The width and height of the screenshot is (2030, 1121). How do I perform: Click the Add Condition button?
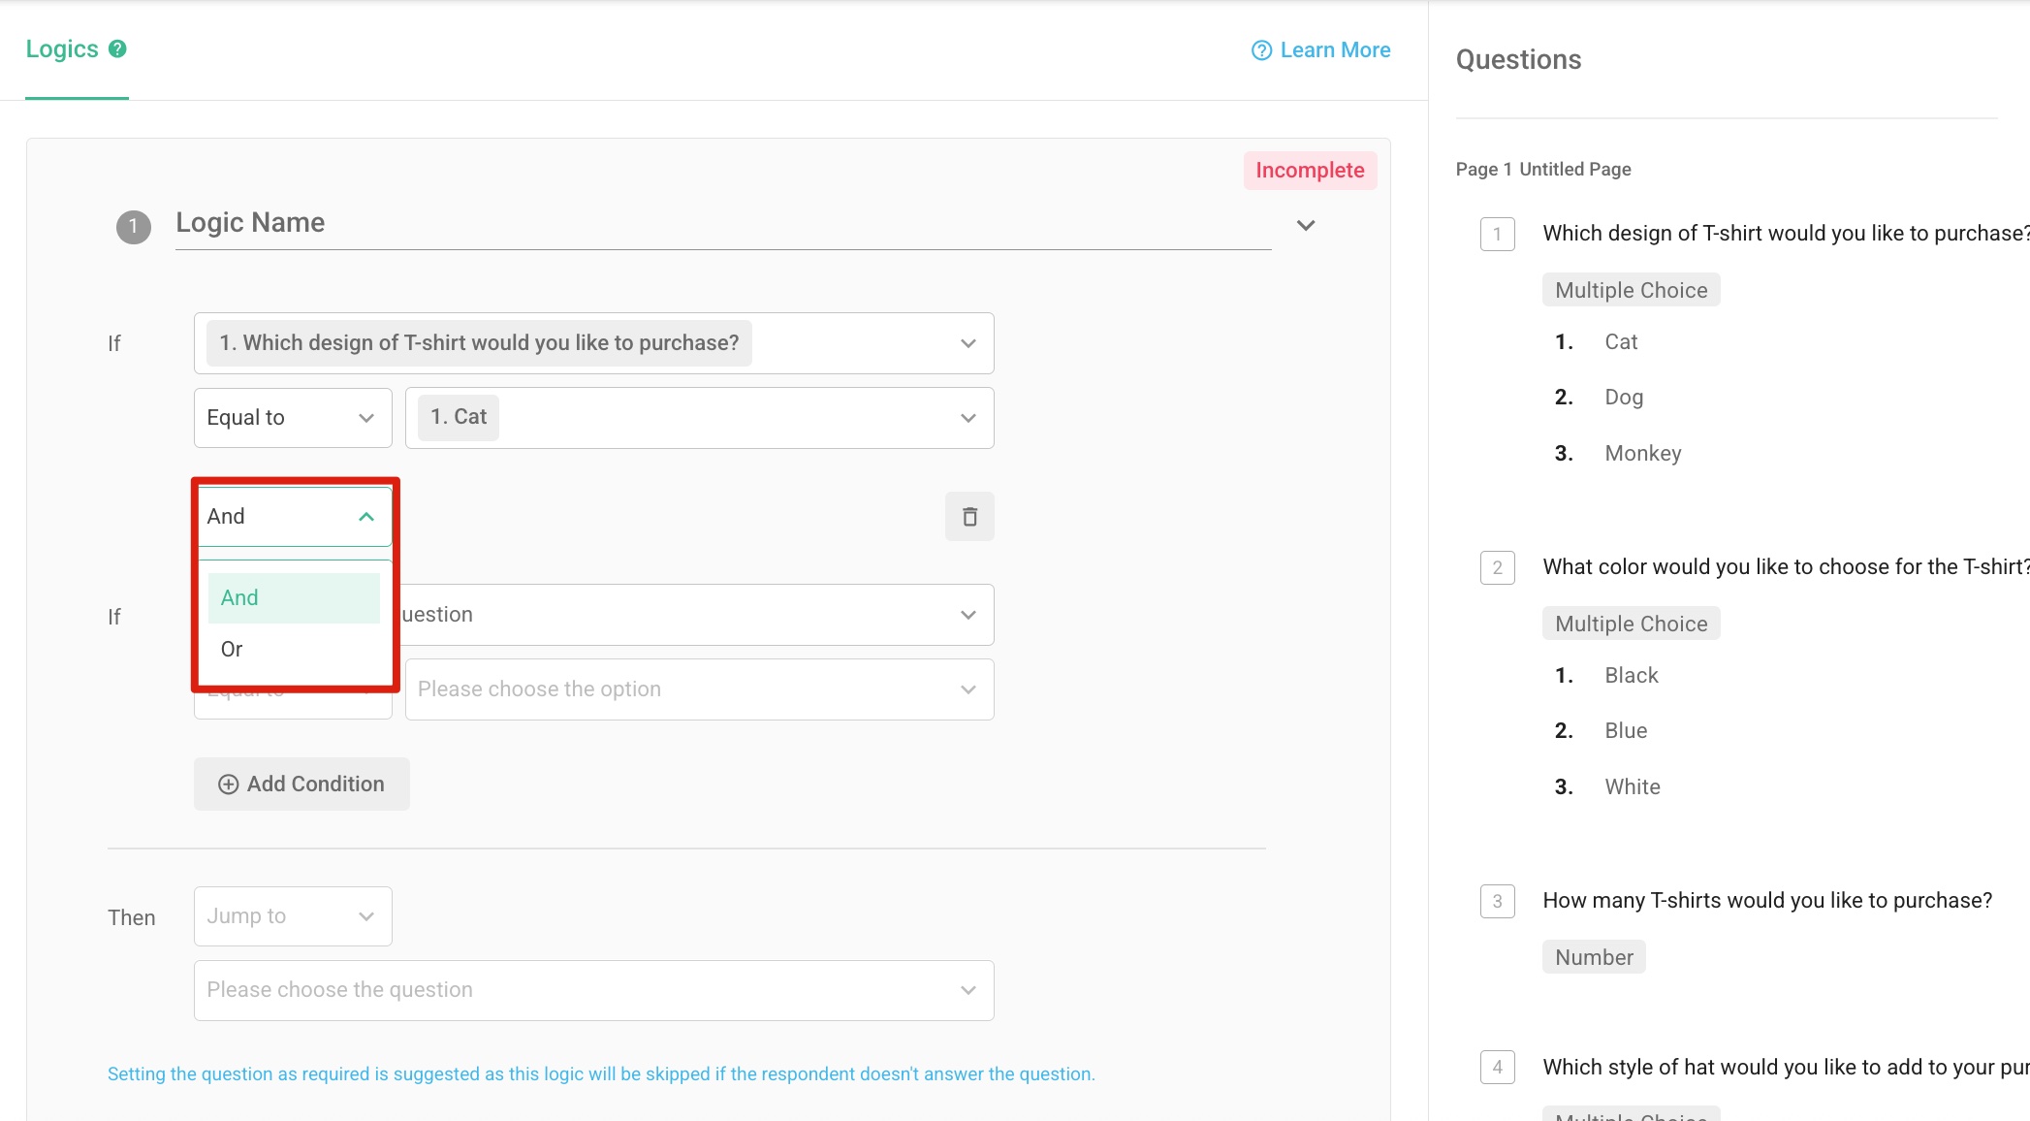point(301,784)
